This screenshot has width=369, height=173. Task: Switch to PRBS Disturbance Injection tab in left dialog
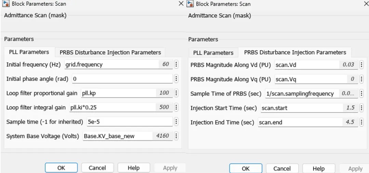pyautogui.click(x=110, y=53)
